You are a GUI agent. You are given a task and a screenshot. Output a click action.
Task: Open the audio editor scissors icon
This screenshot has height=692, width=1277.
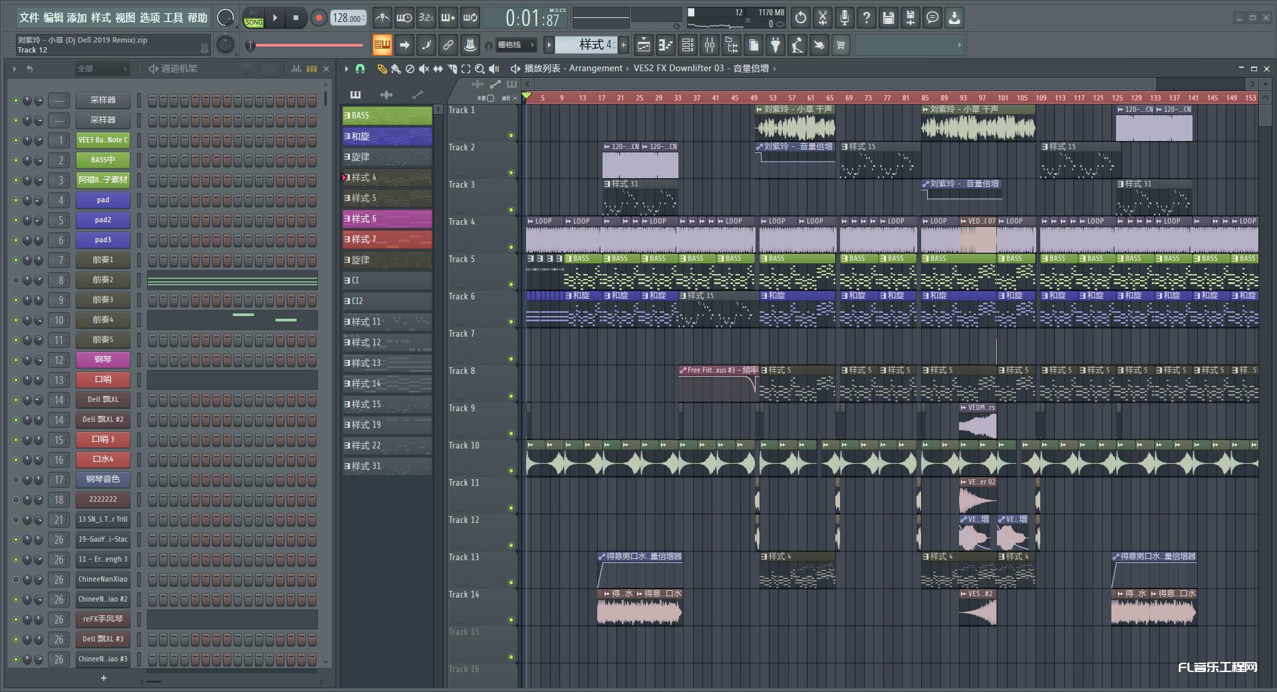(823, 18)
